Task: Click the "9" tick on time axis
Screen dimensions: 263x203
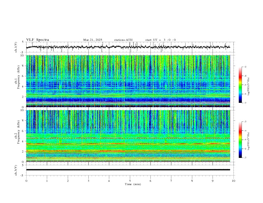Action: 213,181
